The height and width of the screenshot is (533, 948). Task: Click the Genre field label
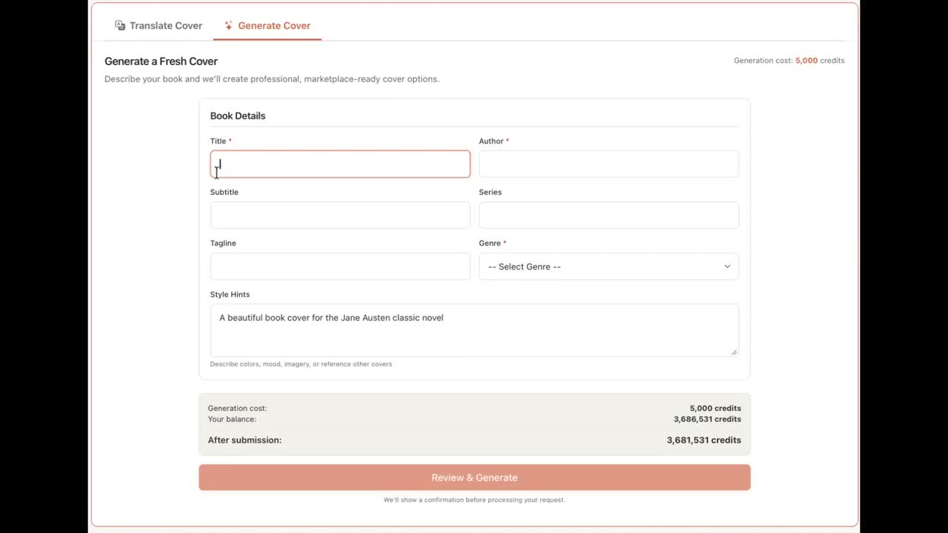(490, 243)
